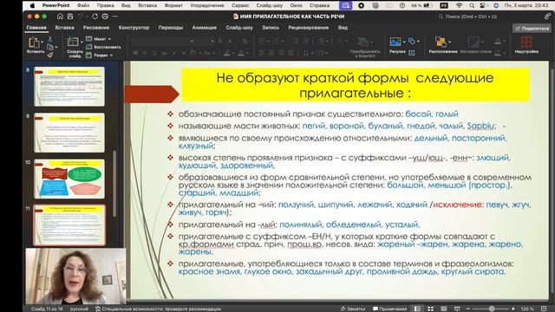Expand the Shapes dropdown arrow
The image size is (555, 312).
[418, 42]
